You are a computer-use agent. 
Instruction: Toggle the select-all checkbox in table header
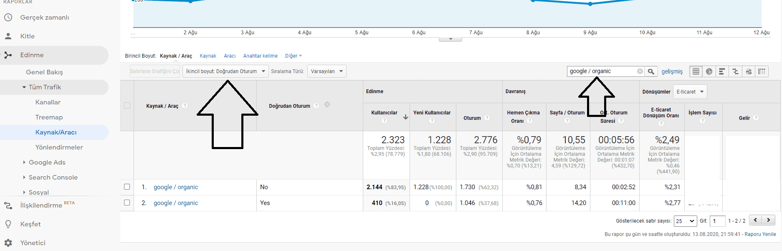(127, 106)
